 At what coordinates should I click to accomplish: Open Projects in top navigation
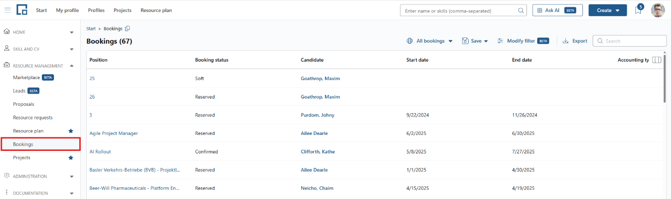coord(123,10)
